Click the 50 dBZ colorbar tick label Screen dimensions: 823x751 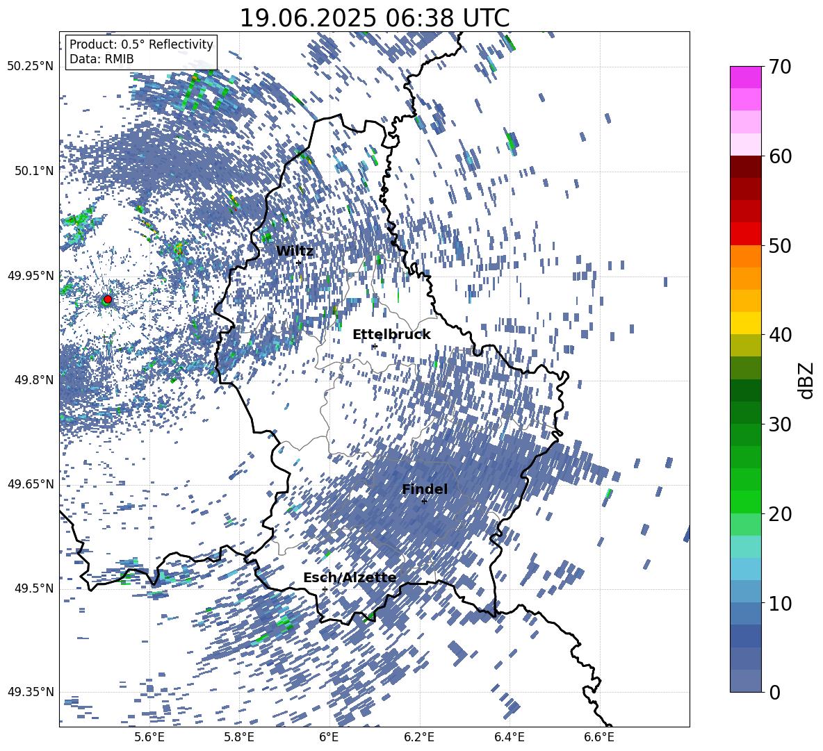[x=780, y=246]
